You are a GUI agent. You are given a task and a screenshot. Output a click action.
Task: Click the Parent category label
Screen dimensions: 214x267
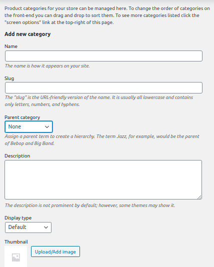[x=22, y=117]
